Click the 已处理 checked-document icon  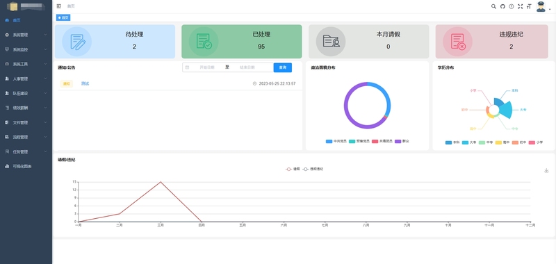click(204, 42)
